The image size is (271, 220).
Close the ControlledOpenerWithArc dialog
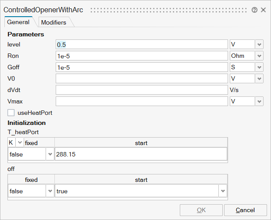(x=263, y=10)
